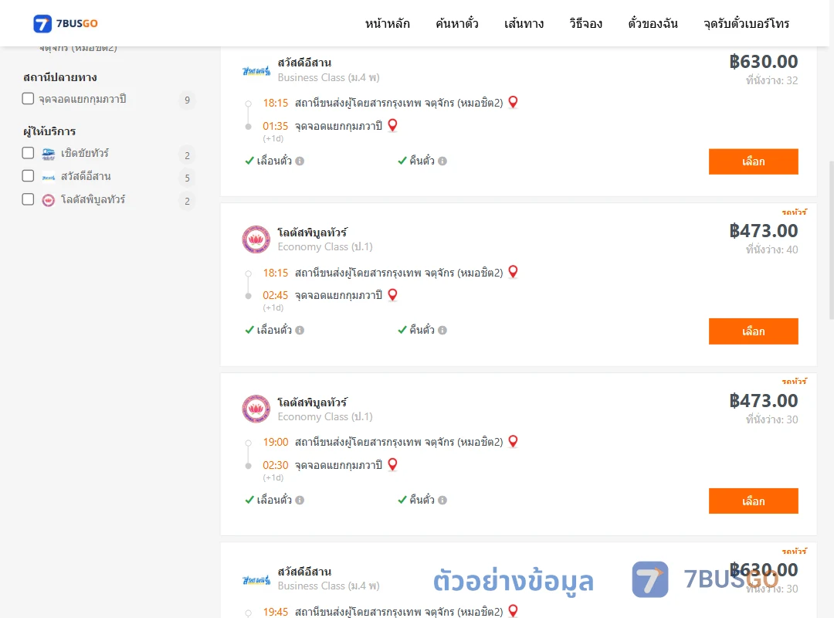The width and height of the screenshot is (834, 618).
Task: Open เลื่อนตั๋ว info icon on 02:45 trip
Action: [300, 330]
